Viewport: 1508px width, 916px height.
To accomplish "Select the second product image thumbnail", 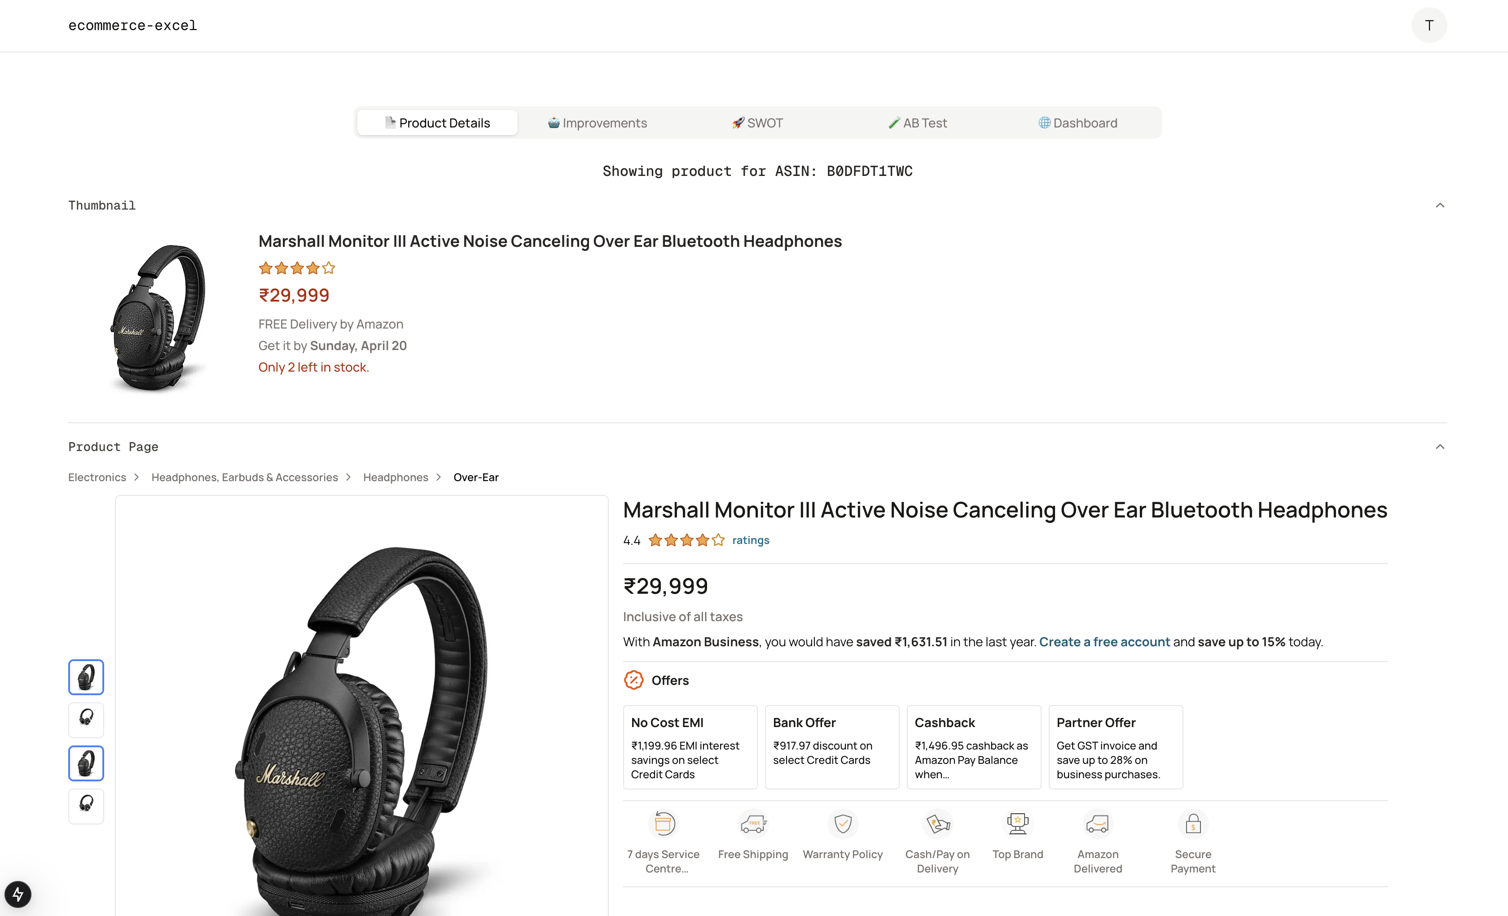I will click(x=86, y=719).
